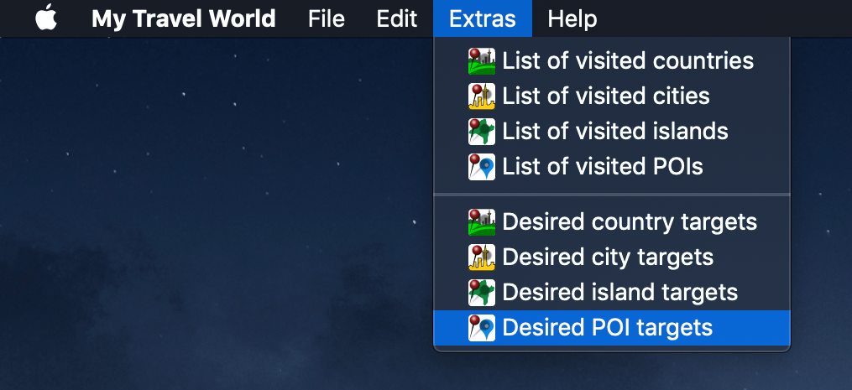The height and width of the screenshot is (390, 852).
Task: Click the icon beside List of visited countries
Action: [482, 61]
